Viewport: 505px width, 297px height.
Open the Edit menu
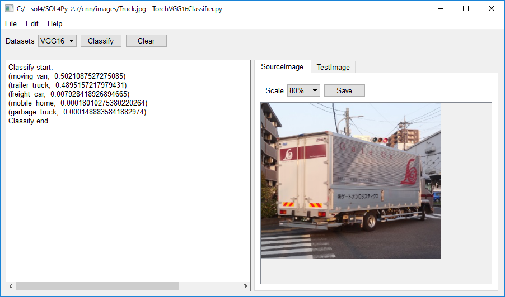[x=32, y=24]
